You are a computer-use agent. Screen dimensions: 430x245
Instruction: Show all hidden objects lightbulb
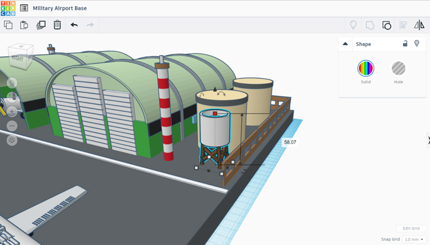tap(353, 25)
